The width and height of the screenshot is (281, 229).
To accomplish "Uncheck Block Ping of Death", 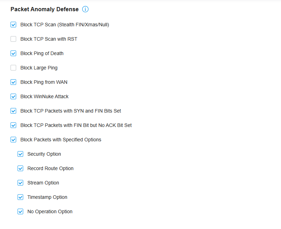I will coord(13,53).
